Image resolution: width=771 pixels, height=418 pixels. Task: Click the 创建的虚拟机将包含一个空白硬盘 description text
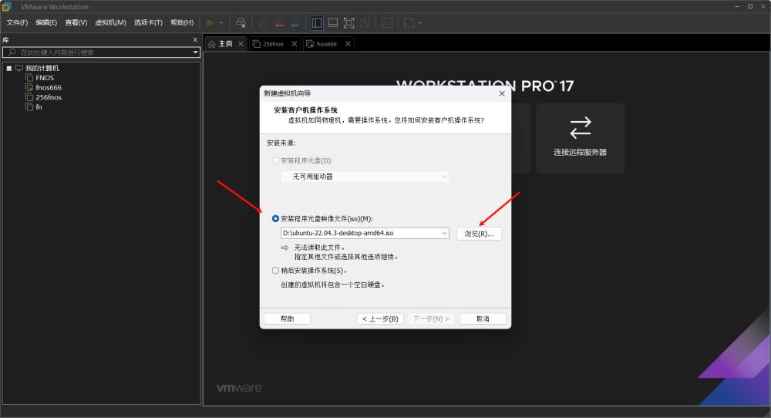[x=333, y=285]
